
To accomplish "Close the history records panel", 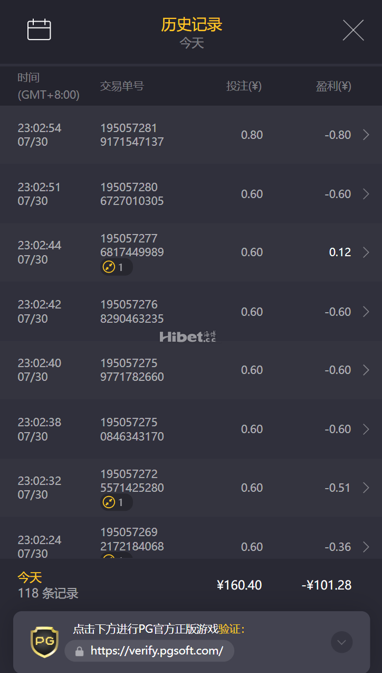I will pyautogui.click(x=353, y=30).
